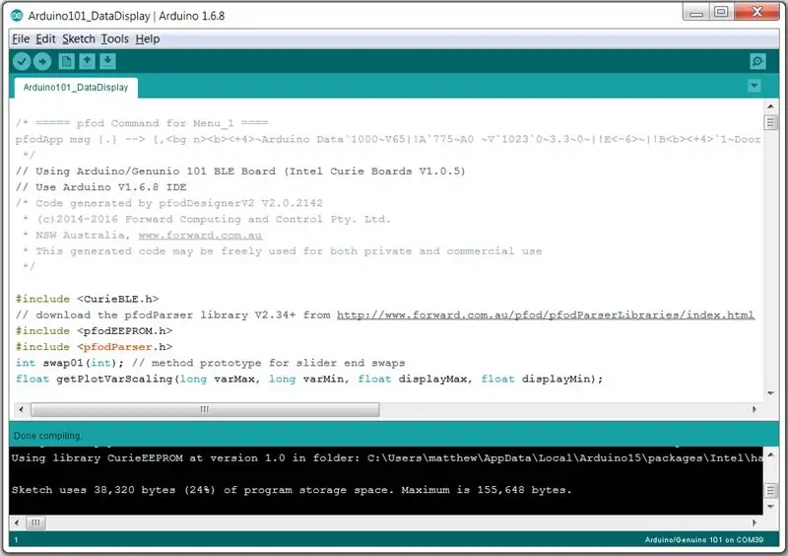Click 'Code generated by pfodDesignerV2' comment
Image resolution: width=788 pixels, height=556 pixels.
click(x=168, y=203)
